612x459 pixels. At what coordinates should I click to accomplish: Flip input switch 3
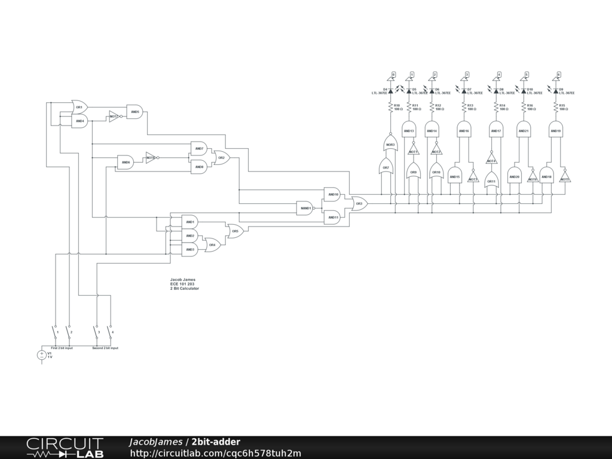click(96, 331)
